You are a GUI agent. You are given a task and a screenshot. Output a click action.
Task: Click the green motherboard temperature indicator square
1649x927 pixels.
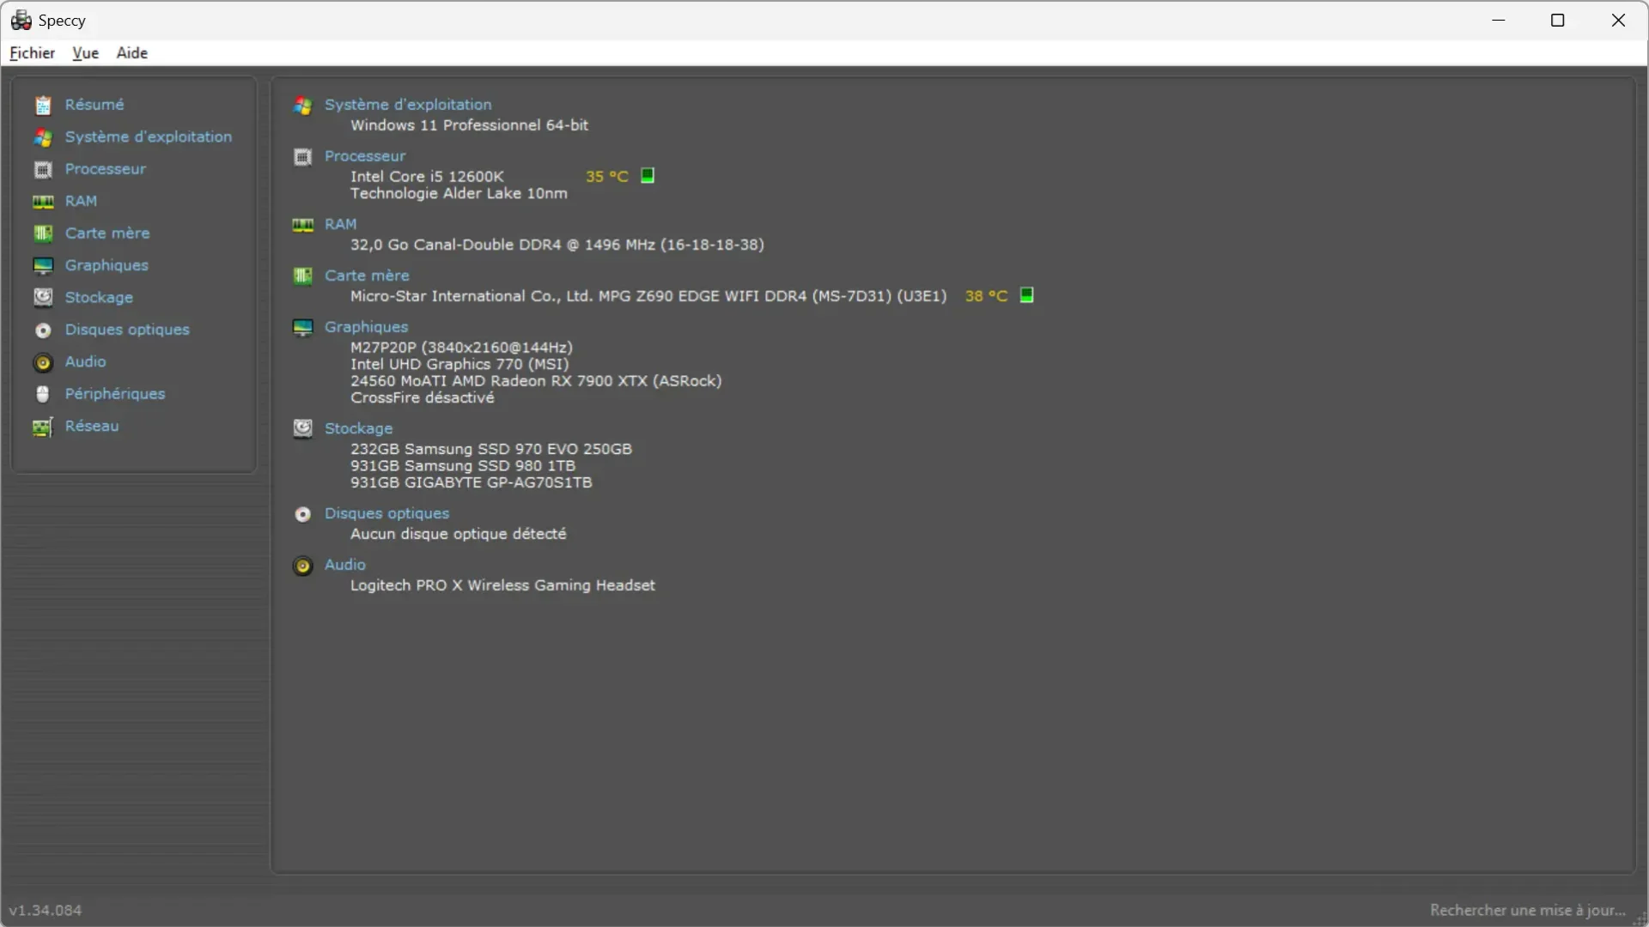pos(1026,294)
